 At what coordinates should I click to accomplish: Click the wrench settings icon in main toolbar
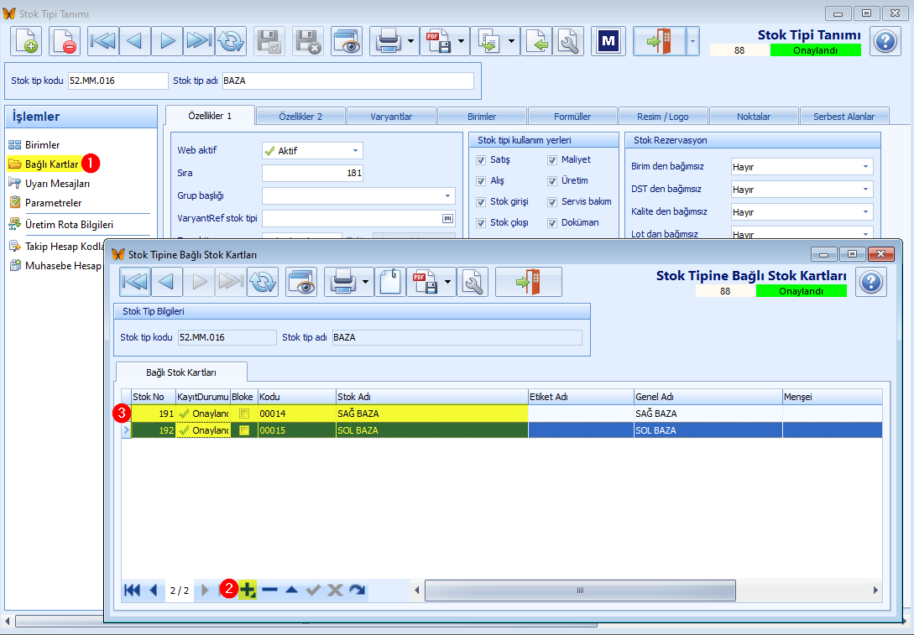click(568, 41)
